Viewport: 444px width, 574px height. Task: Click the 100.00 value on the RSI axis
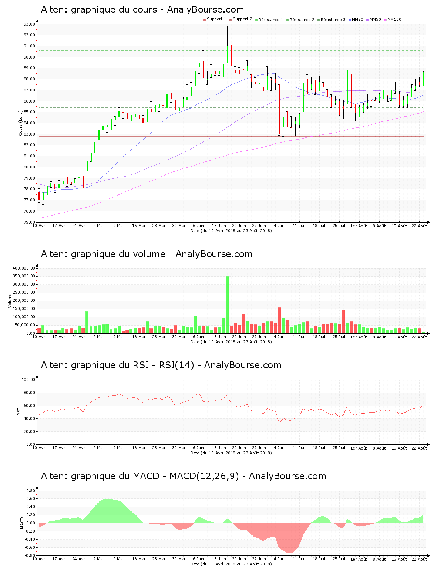pyautogui.click(x=28, y=380)
